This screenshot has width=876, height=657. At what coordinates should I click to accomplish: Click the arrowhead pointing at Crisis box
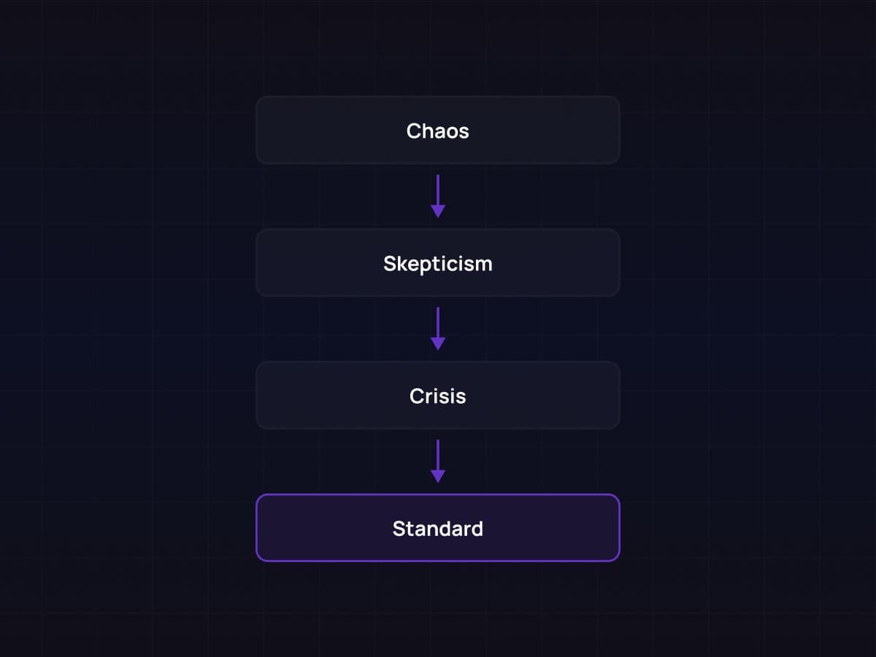click(x=438, y=344)
